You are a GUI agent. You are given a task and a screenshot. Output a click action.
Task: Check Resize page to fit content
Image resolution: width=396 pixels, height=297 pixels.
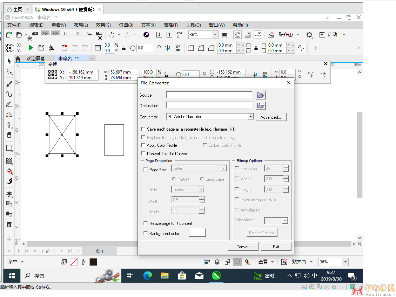[x=146, y=223]
